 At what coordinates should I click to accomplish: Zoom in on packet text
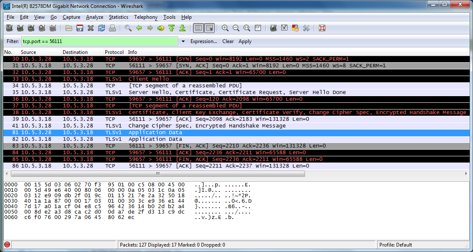(225, 28)
